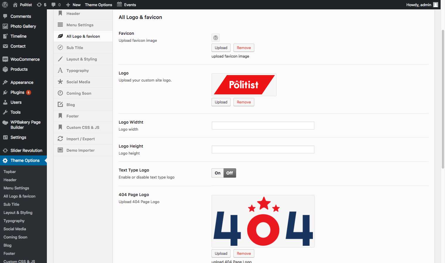Open Footer submenu link in sidebar
The image size is (445, 263).
coord(9,253)
